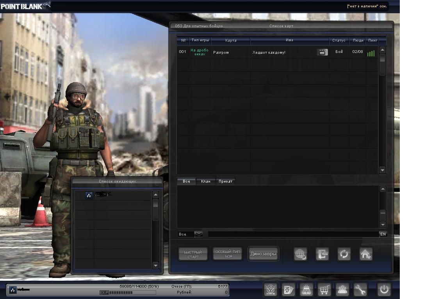Click room list scroll up arrow
This screenshot has width=426, height=299.
[383, 50]
